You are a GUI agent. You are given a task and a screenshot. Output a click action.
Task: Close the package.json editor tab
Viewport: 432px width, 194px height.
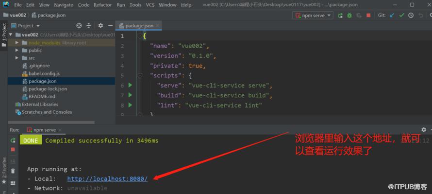pos(158,26)
